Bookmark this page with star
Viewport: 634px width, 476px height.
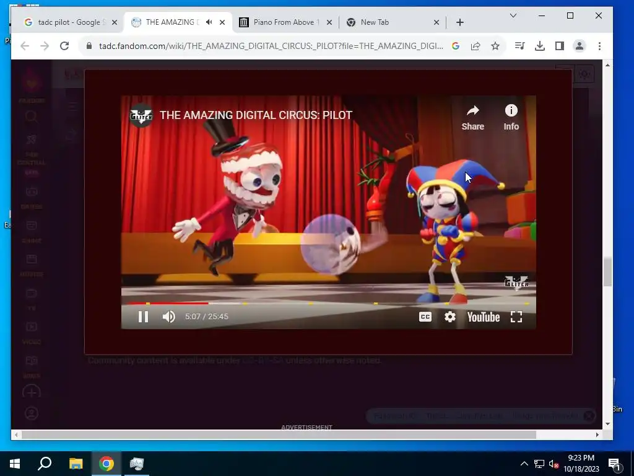(495, 46)
